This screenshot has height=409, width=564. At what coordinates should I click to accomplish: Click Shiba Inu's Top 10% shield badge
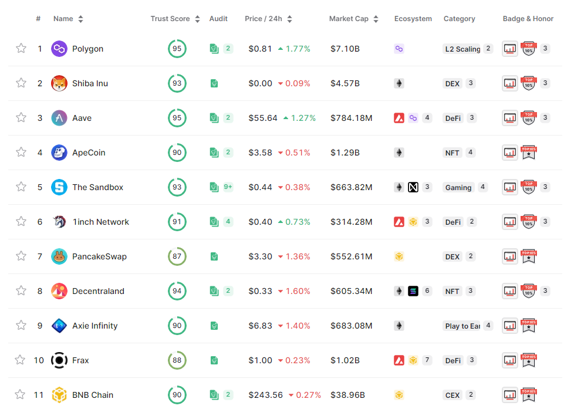(529, 83)
